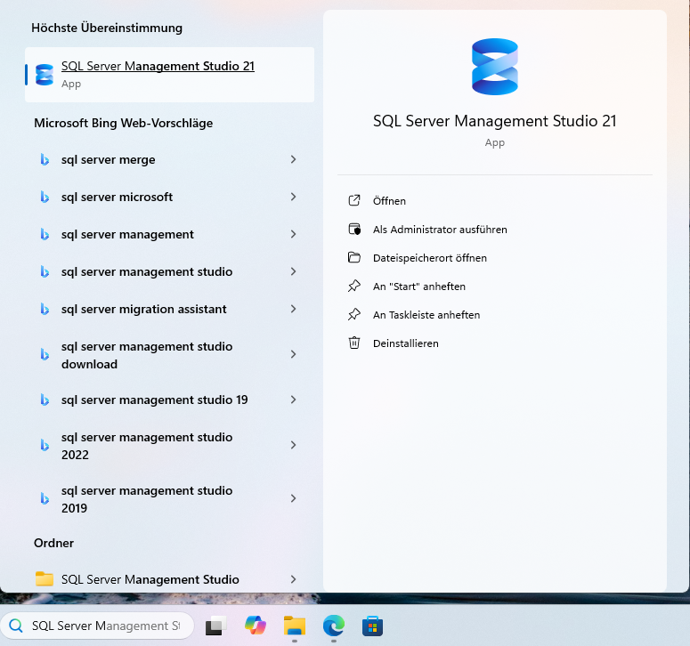The width and height of the screenshot is (690, 646).
Task: Click Bing icon beside management studio 2022
Action: click(45, 445)
